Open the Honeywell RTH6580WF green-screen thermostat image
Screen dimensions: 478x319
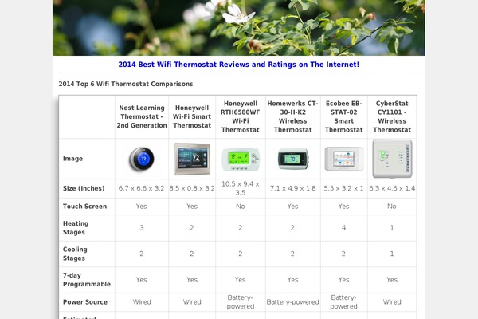tap(241, 159)
